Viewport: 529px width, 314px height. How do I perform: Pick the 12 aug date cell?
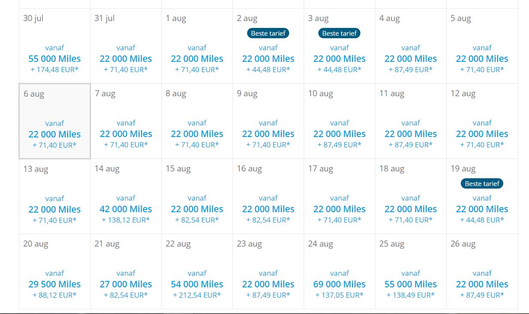coord(482,122)
